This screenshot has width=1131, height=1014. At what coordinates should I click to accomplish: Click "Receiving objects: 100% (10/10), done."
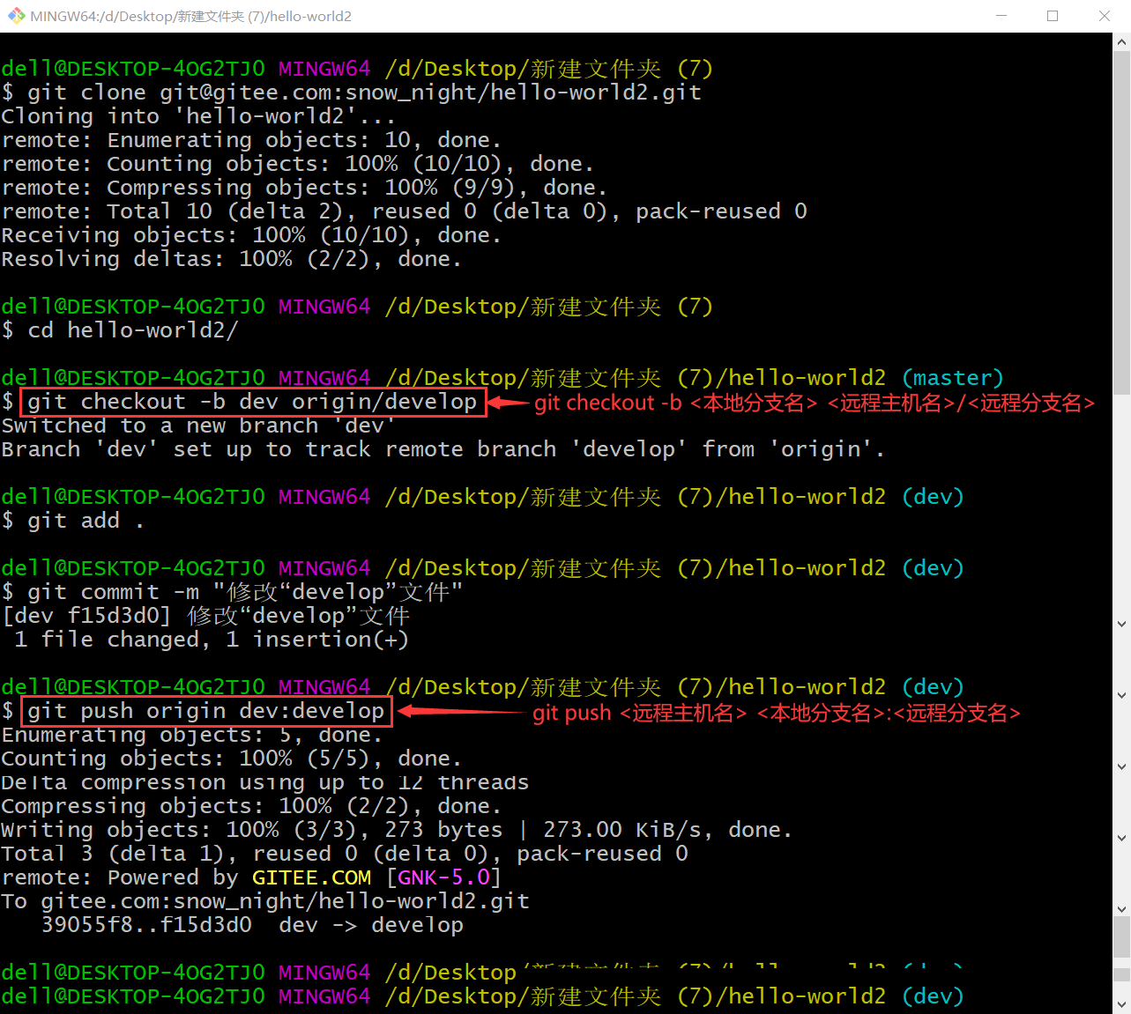pyautogui.click(x=251, y=235)
